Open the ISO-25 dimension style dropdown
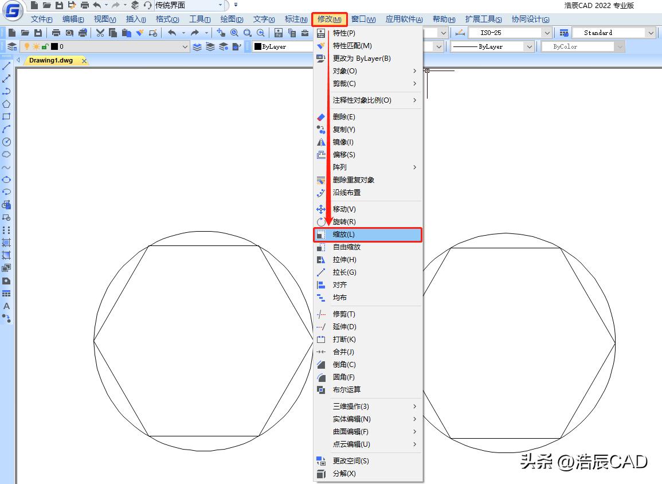 tap(510, 33)
